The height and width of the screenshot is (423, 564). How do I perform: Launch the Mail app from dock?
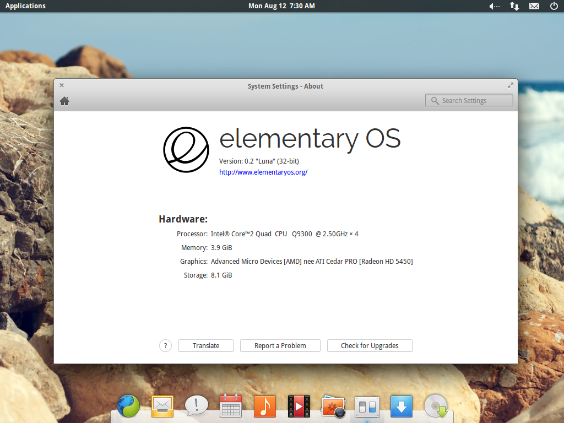[x=162, y=406]
